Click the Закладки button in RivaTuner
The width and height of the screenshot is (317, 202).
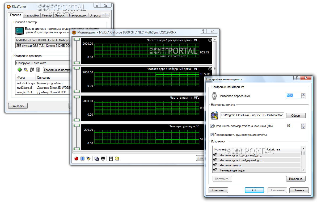pyautogui.click(x=18, y=106)
